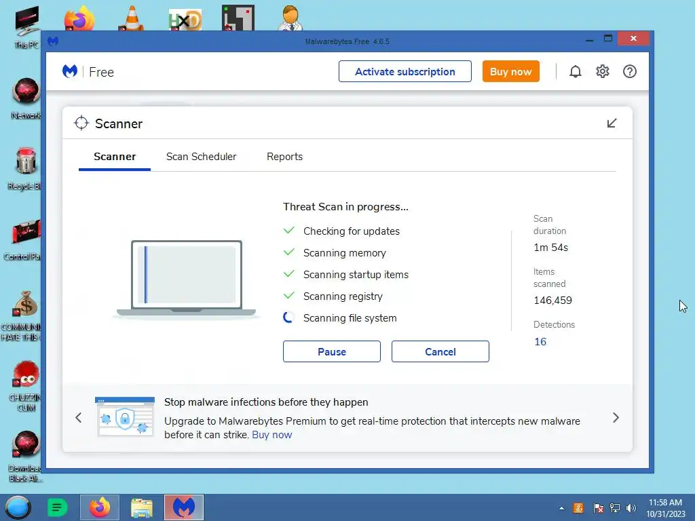
Task: Click the Threat Scan in progress heading
Action: 345,207
